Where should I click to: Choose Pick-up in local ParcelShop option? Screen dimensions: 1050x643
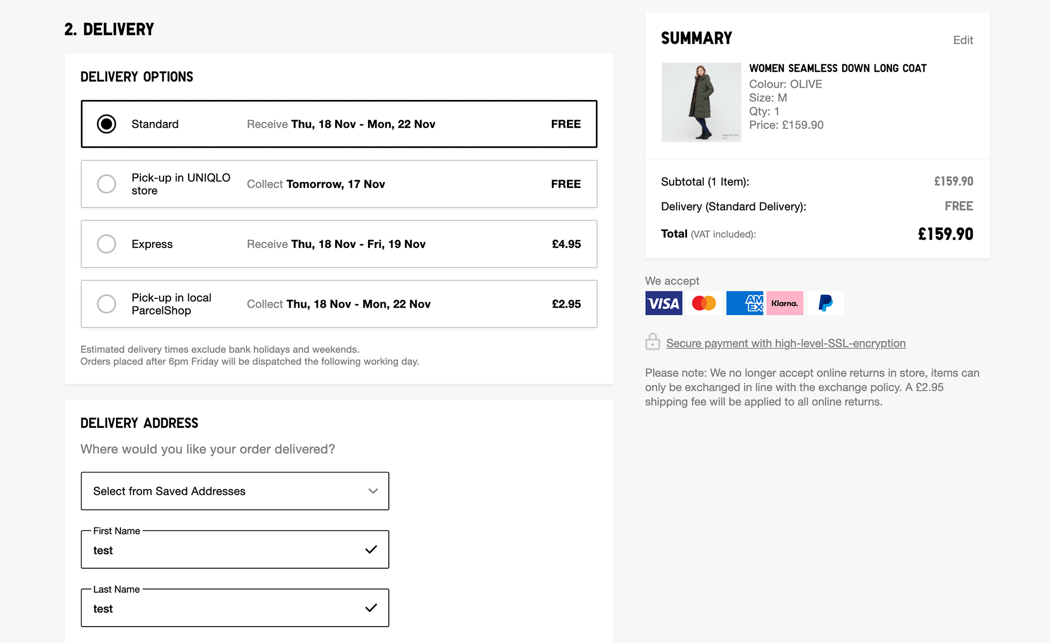coord(107,304)
